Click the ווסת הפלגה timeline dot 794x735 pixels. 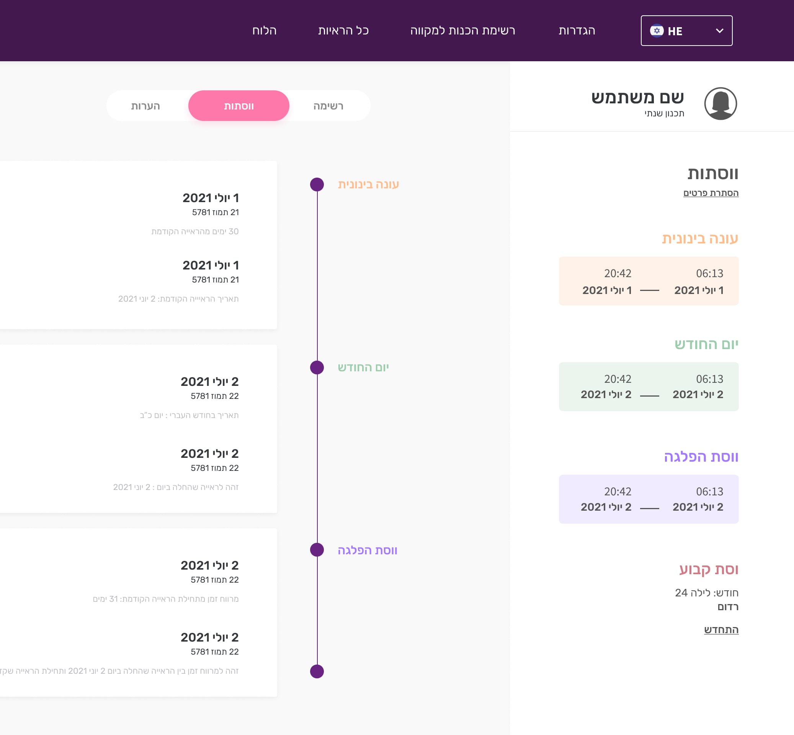click(x=317, y=550)
